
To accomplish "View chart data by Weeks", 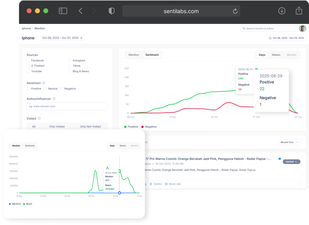I will coord(276,55).
